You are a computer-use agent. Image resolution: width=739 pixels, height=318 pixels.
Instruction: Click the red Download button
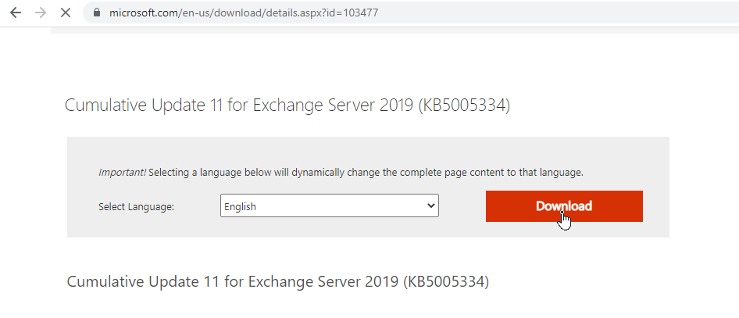click(564, 205)
